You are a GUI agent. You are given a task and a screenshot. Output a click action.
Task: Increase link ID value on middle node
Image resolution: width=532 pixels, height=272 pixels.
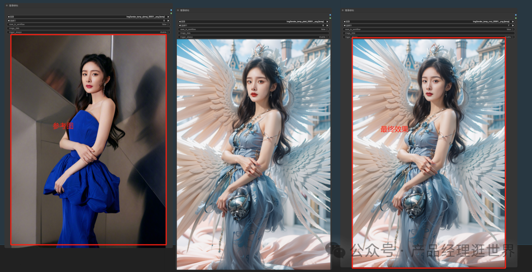point(328,26)
